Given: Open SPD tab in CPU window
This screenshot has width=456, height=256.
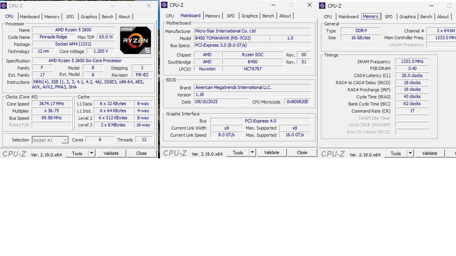Looking at the screenshot, I should (x=70, y=17).
